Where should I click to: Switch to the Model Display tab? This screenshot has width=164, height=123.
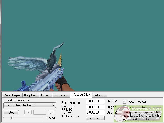pyautogui.click(x=12, y=95)
